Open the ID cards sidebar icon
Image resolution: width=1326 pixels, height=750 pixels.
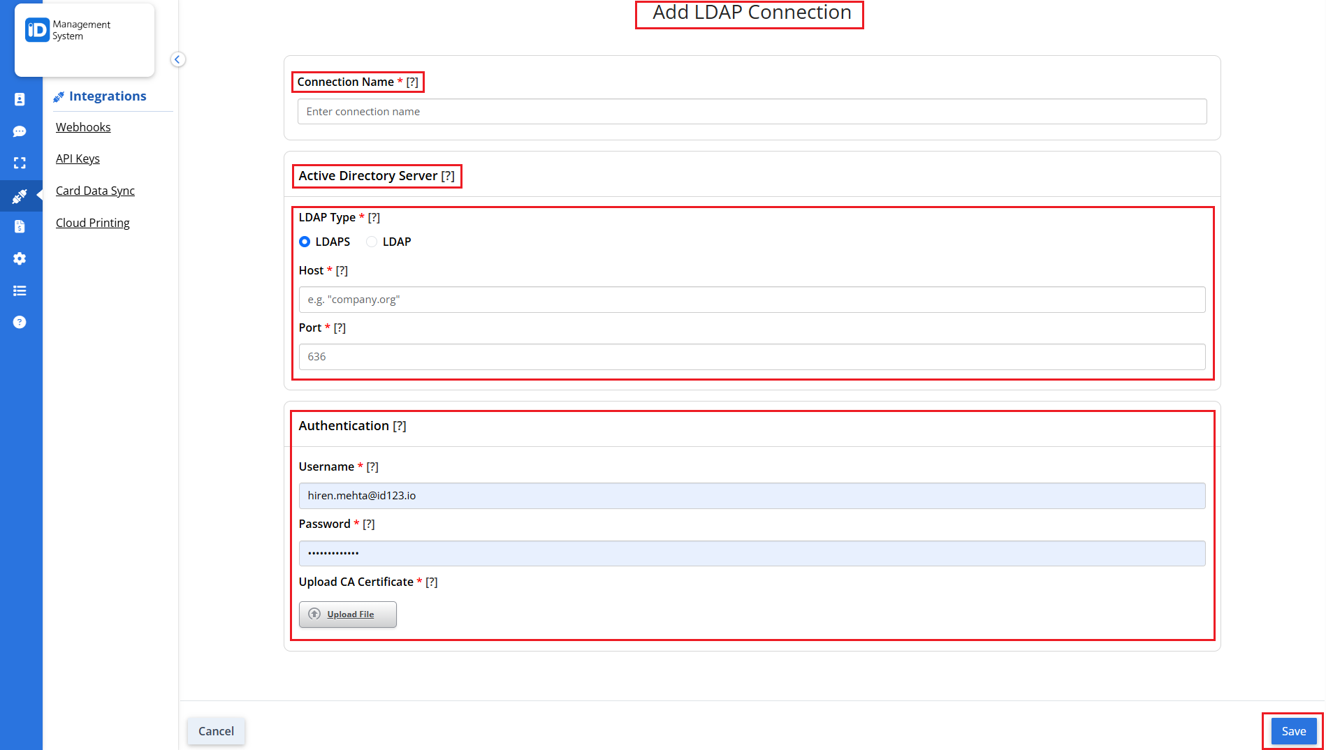(20, 100)
